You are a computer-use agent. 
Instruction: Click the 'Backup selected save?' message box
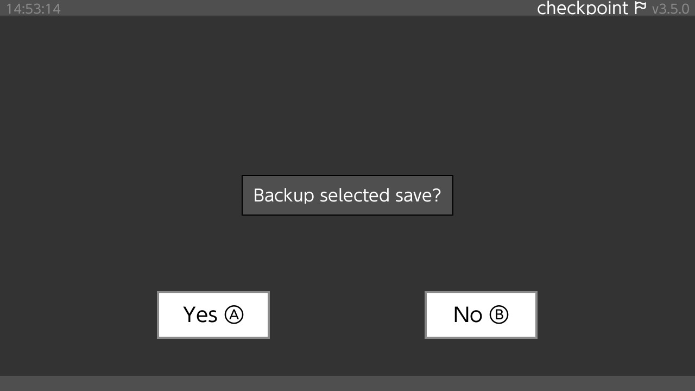(x=347, y=195)
